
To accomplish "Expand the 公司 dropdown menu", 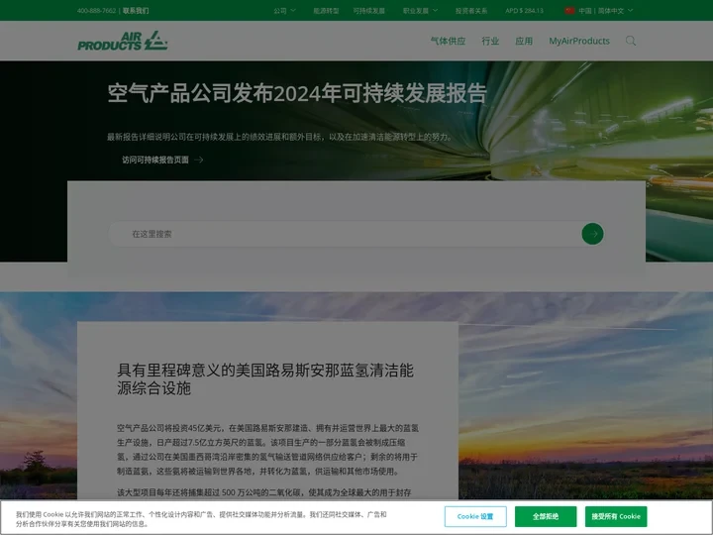I will click(284, 11).
